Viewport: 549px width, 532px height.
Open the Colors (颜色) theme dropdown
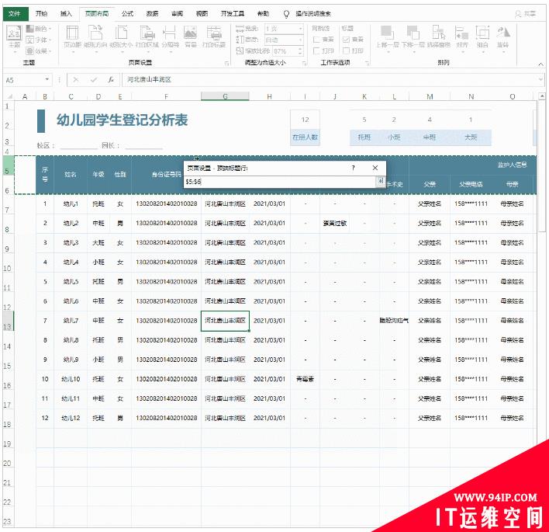tap(40, 28)
